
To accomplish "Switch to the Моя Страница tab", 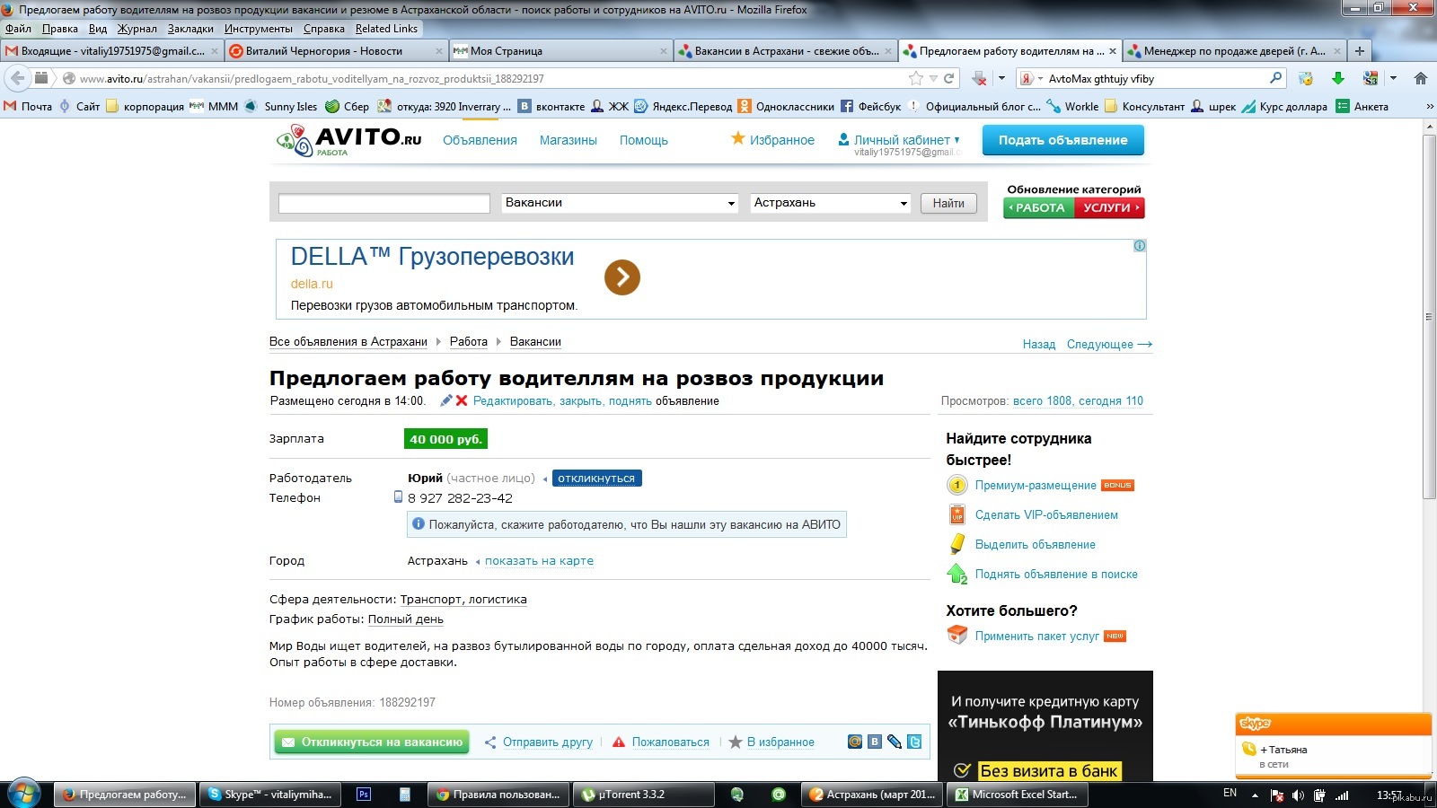I will (560, 51).
